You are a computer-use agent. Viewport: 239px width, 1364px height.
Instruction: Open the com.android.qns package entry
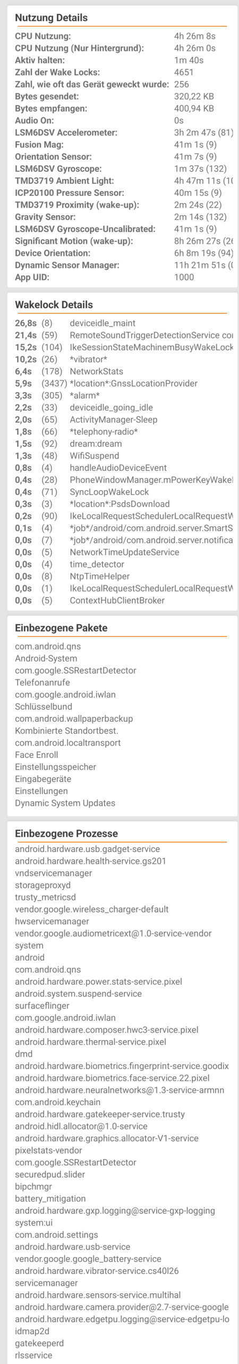click(48, 647)
